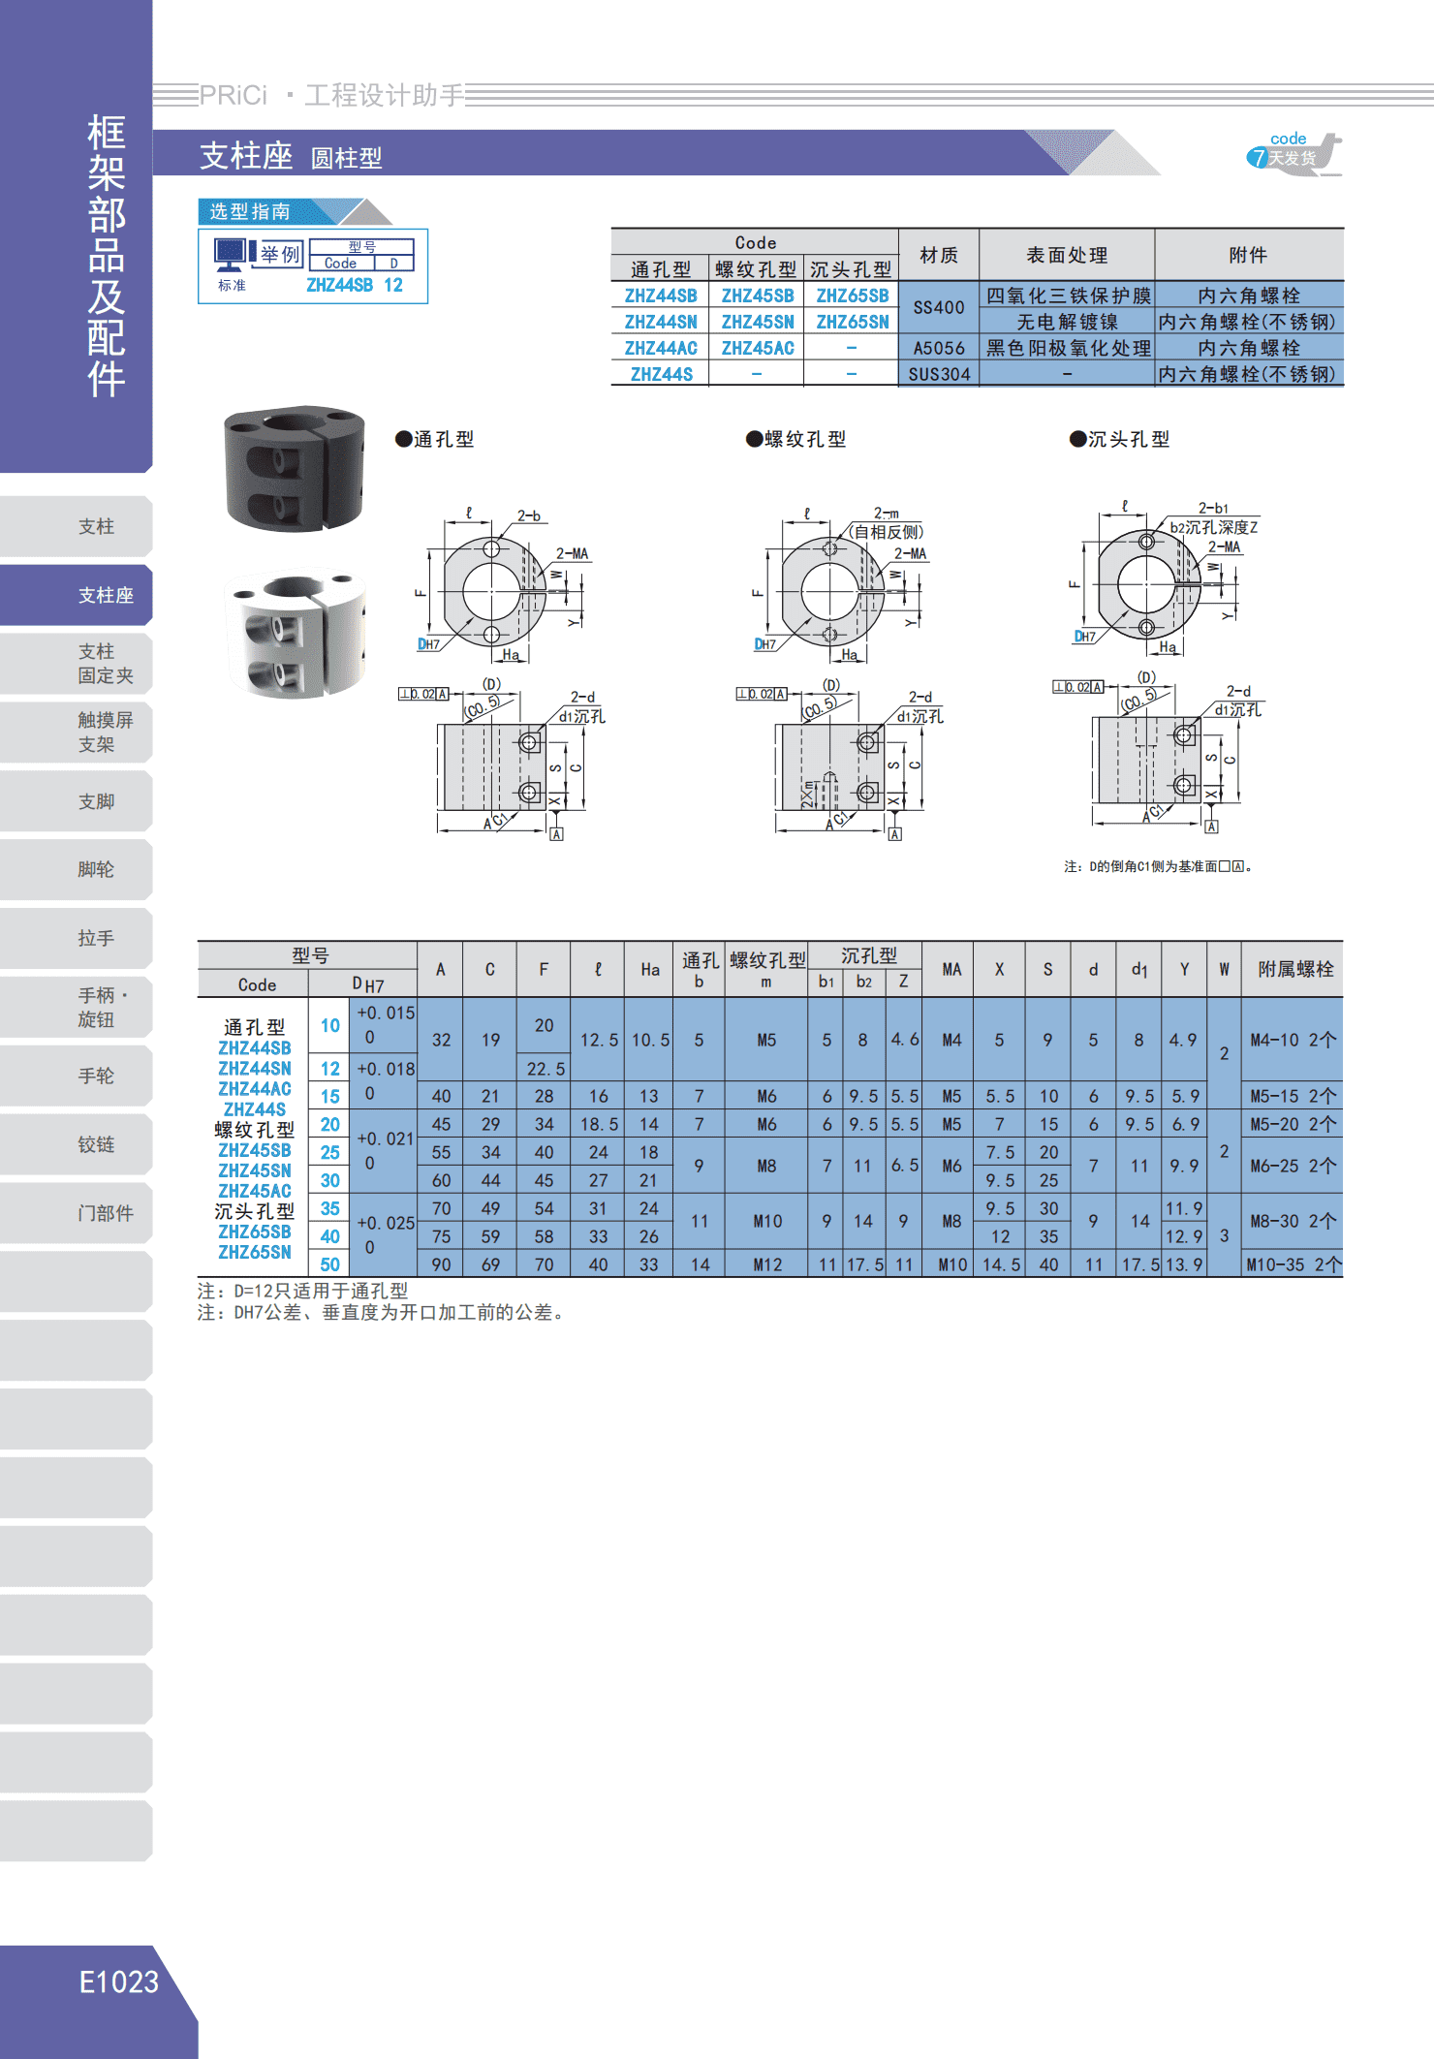View the black post holder product photo

coord(295,469)
